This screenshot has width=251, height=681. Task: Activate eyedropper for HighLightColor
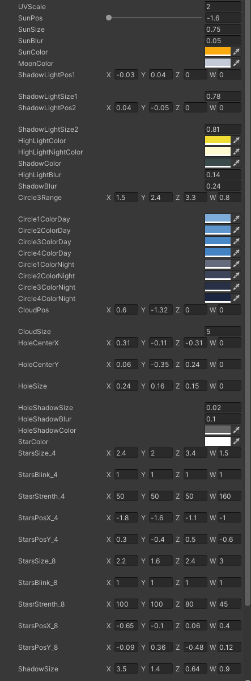pyautogui.click(x=236, y=140)
